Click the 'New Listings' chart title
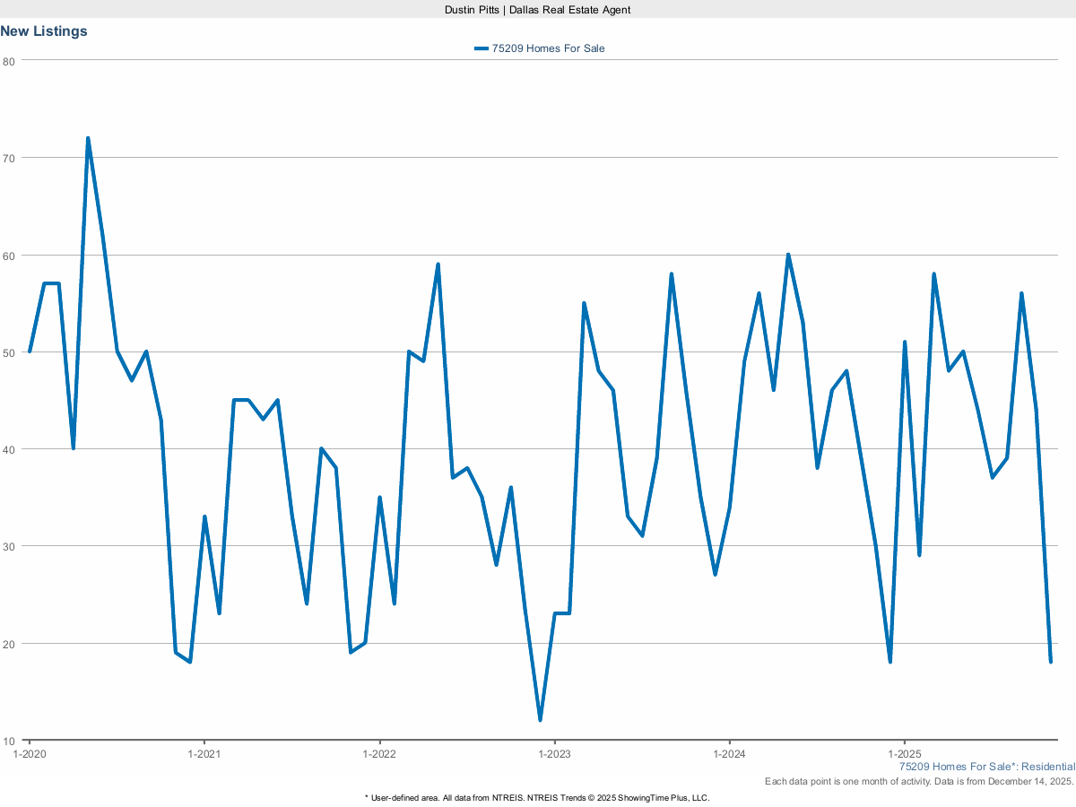This screenshot has width=1076, height=807. [x=44, y=31]
